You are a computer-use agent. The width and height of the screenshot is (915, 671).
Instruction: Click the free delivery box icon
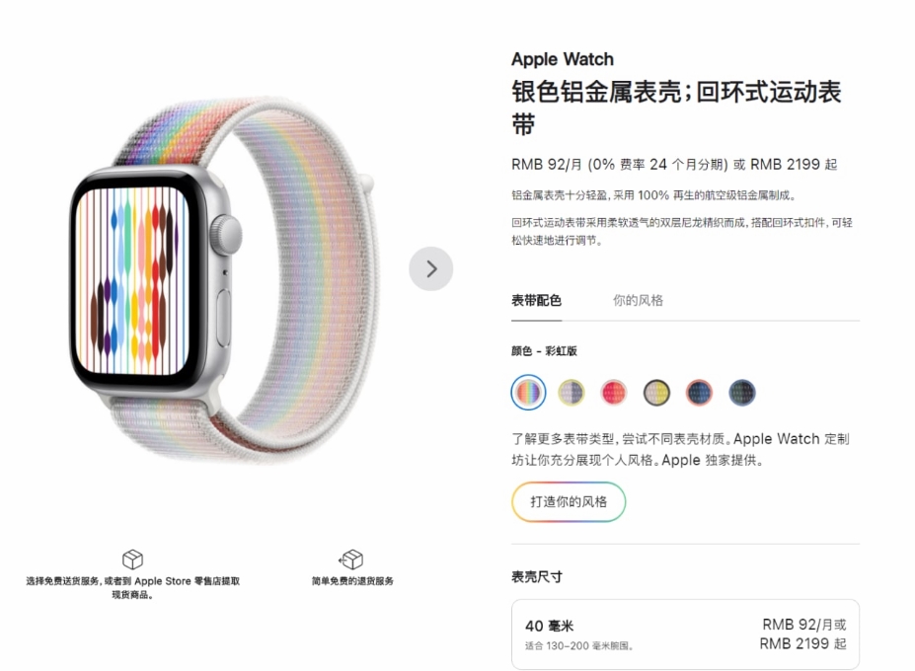tap(132, 559)
